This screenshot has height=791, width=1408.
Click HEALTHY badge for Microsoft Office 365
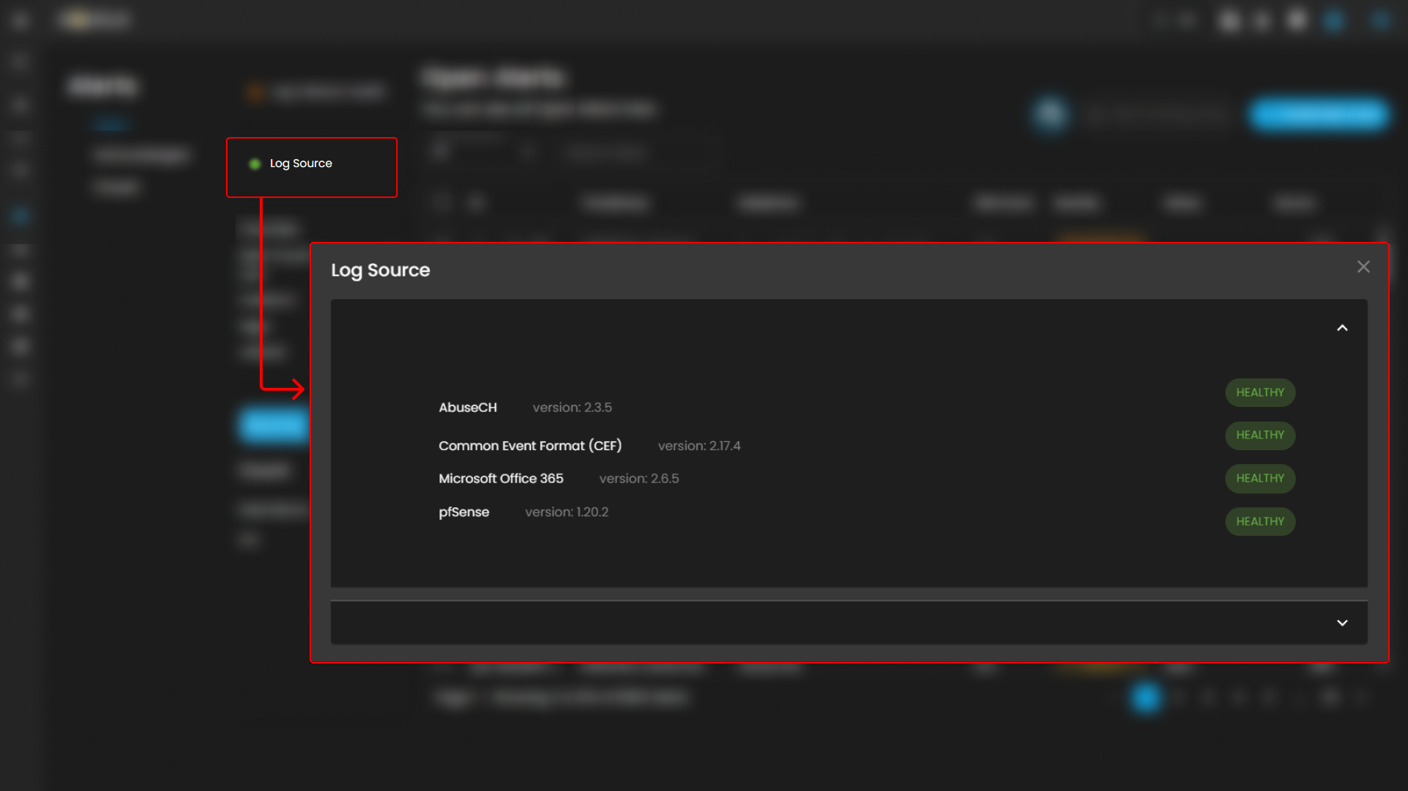tap(1260, 479)
